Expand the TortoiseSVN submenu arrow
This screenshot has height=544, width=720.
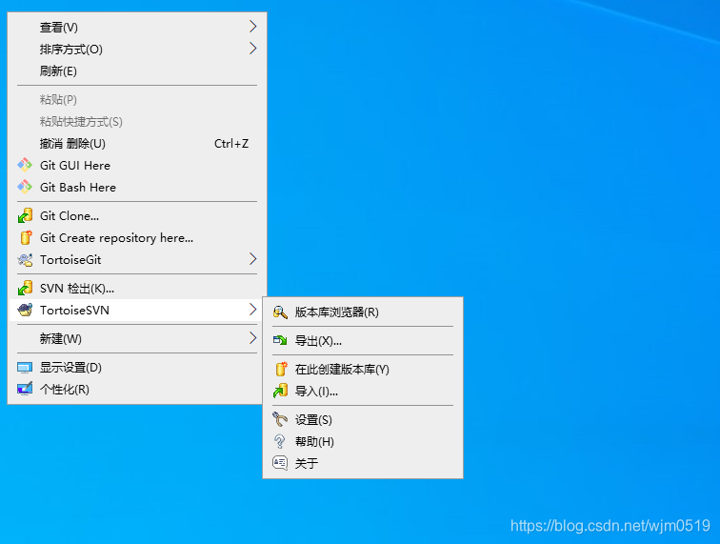pyautogui.click(x=252, y=310)
